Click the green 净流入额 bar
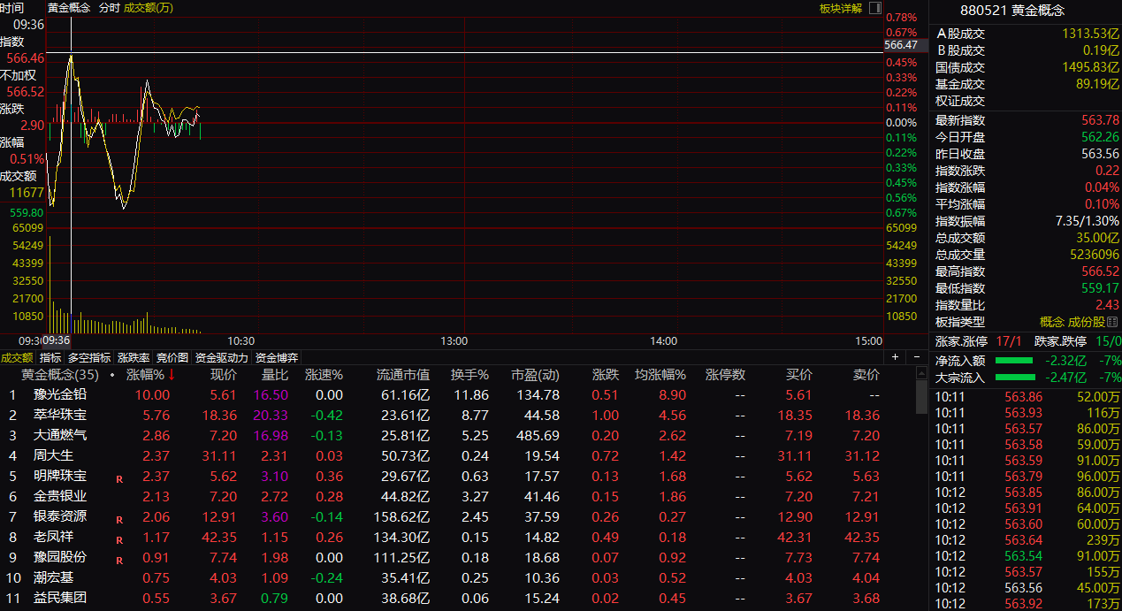Viewport: 1122px width, 611px height. [x=1013, y=361]
